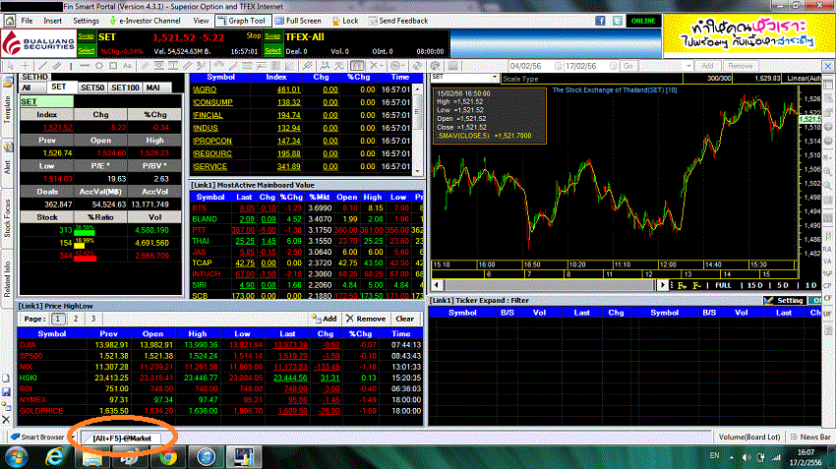This screenshot has width=836, height=469.
Task: Pick the parallel lines drawing tool
Action: tap(55, 66)
